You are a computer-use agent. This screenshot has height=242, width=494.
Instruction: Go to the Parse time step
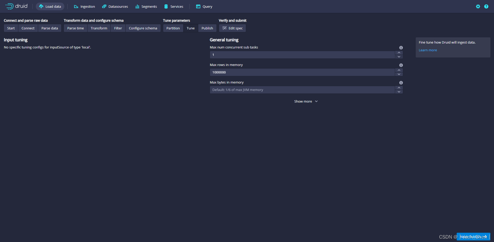point(75,28)
